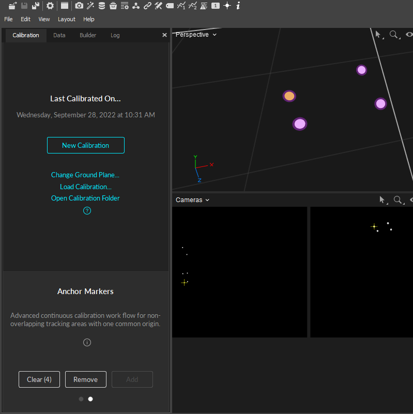Open the graph 1 view icon

pyautogui.click(x=181, y=6)
